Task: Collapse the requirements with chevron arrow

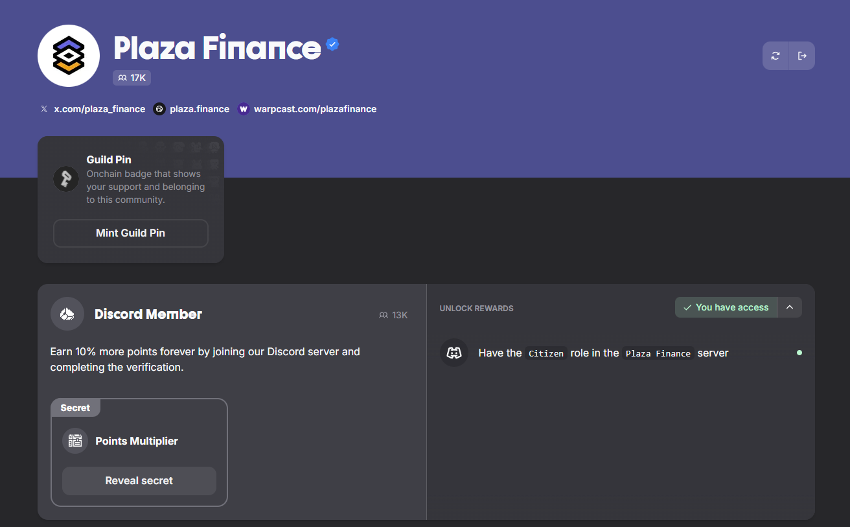Action: [x=790, y=307]
